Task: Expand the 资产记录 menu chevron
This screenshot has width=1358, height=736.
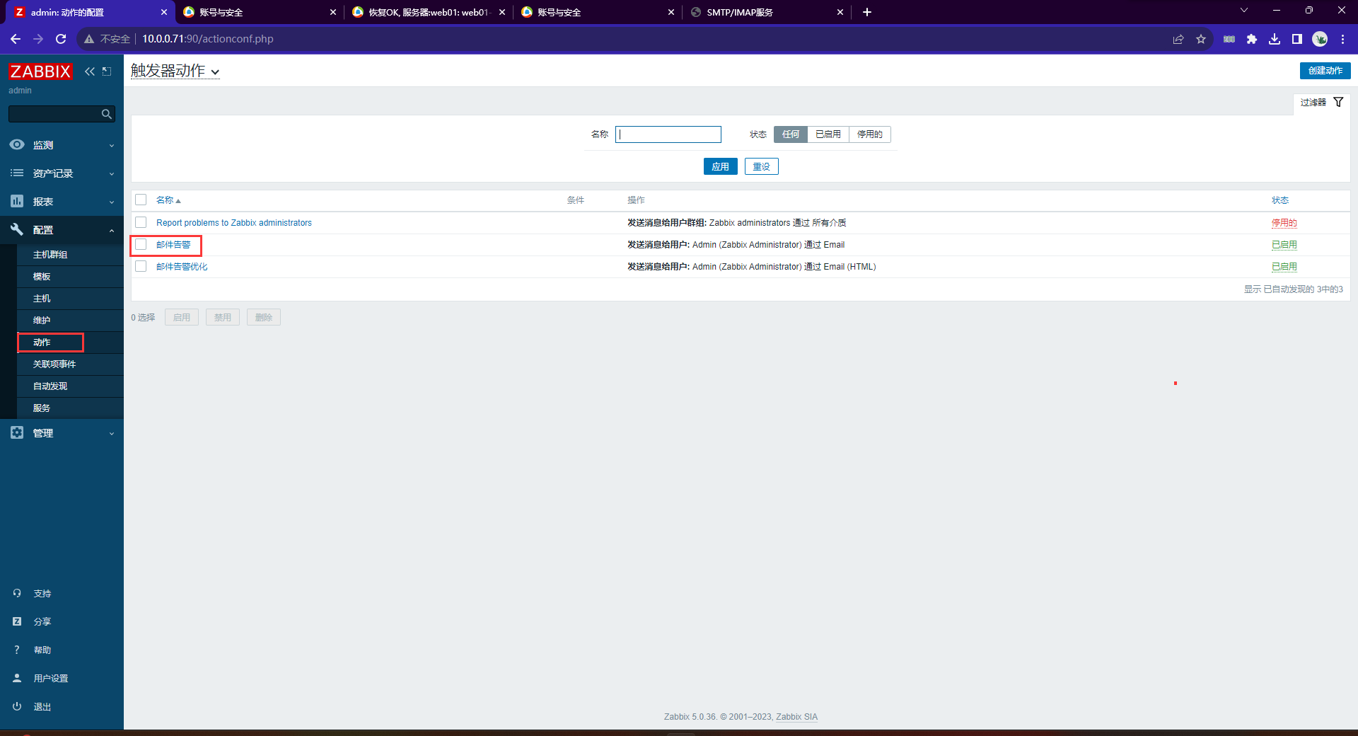Action: 112,173
